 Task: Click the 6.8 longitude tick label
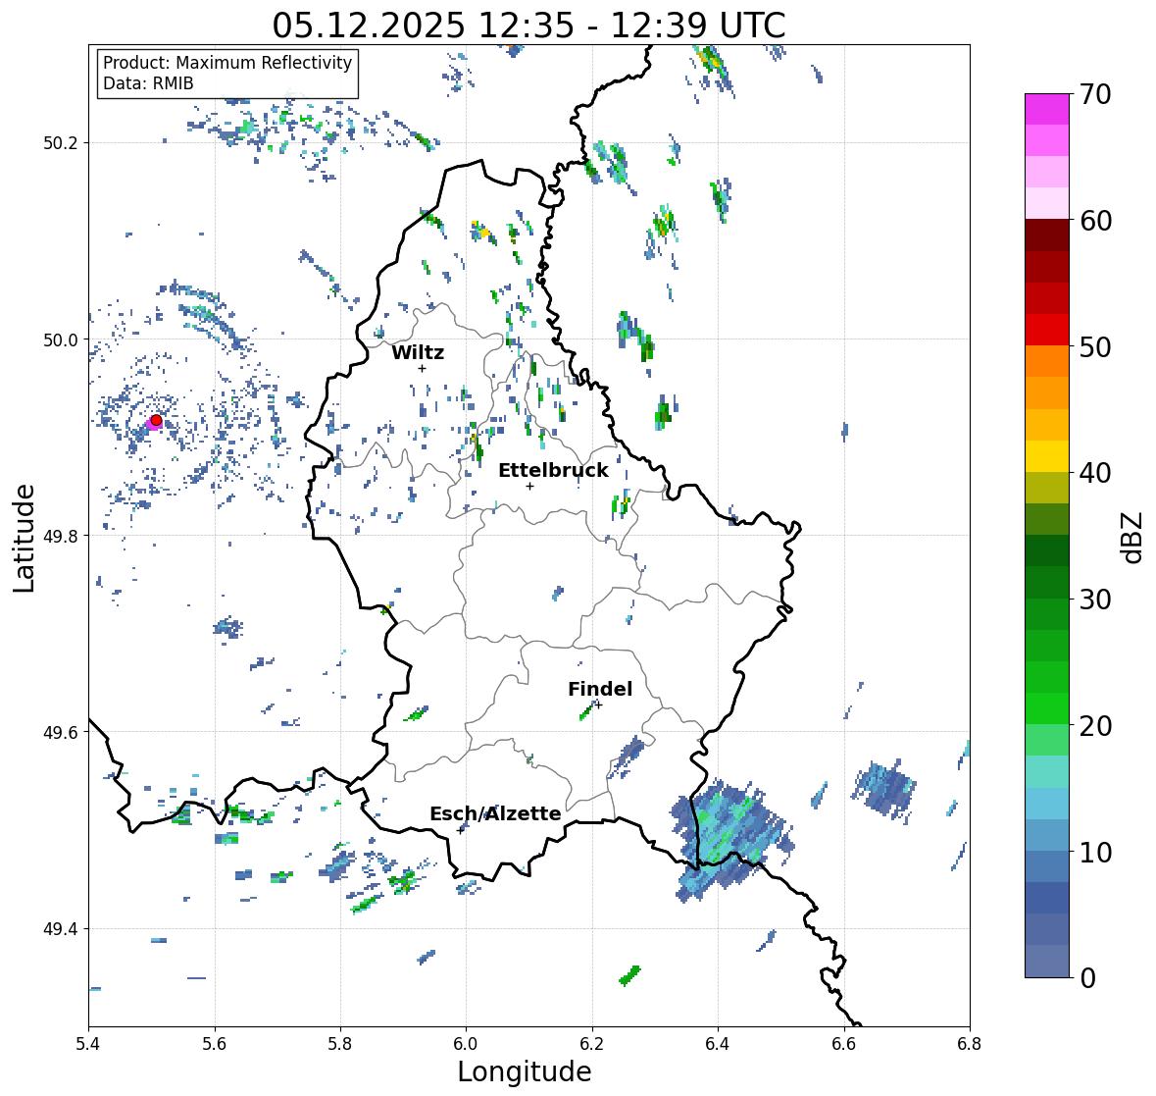pos(969,1044)
